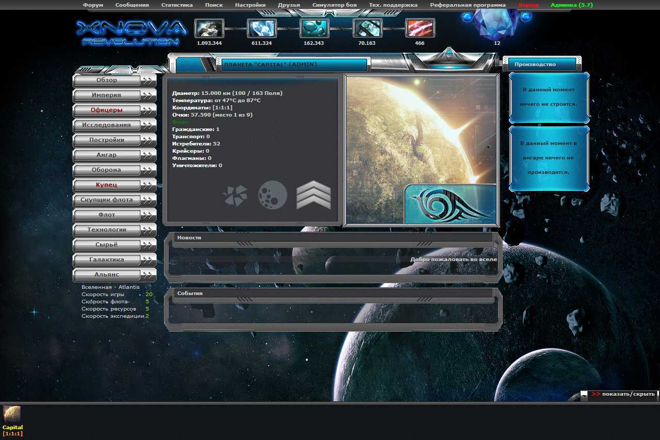Click the rank chevrons icon in planet panel
660x440 pixels.
point(313,195)
